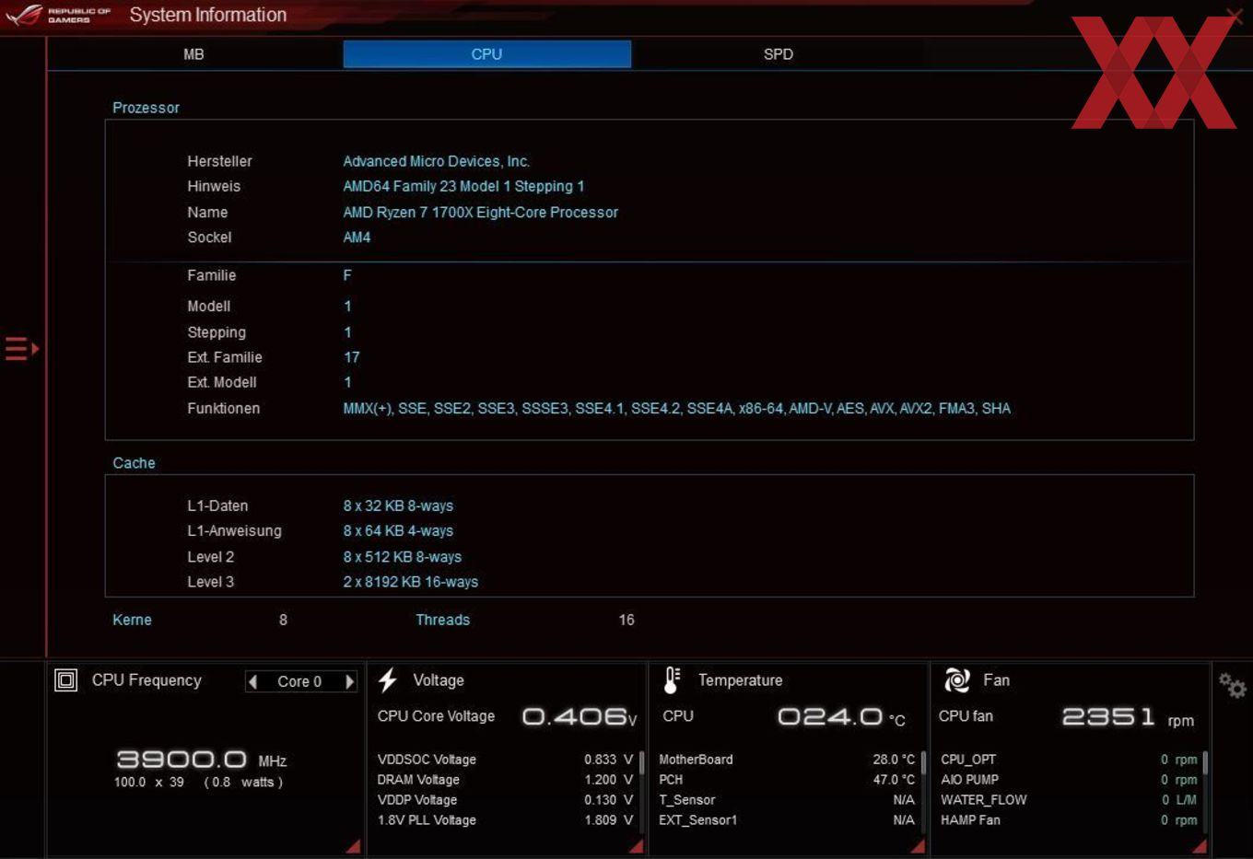
Task: Click the '2 x 8192 KB 16-ways' value
Action: (410, 582)
